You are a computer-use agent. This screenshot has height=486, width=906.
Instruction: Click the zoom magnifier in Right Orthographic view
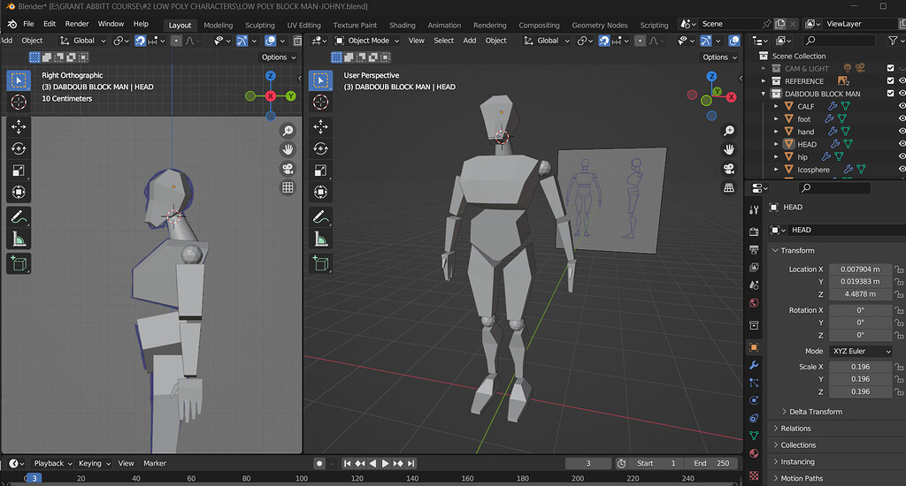[288, 130]
